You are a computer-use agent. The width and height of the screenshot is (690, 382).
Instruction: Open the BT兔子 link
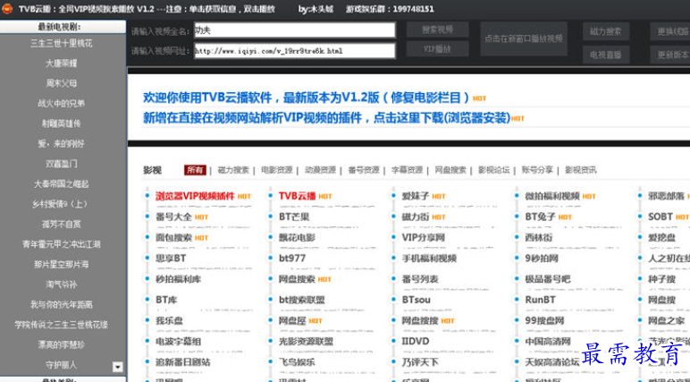click(541, 216)
